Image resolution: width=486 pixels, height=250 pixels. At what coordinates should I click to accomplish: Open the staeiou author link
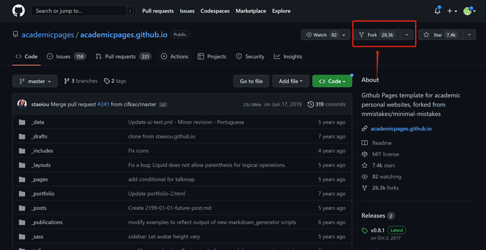pyautogui.click(x=40, y=105)
